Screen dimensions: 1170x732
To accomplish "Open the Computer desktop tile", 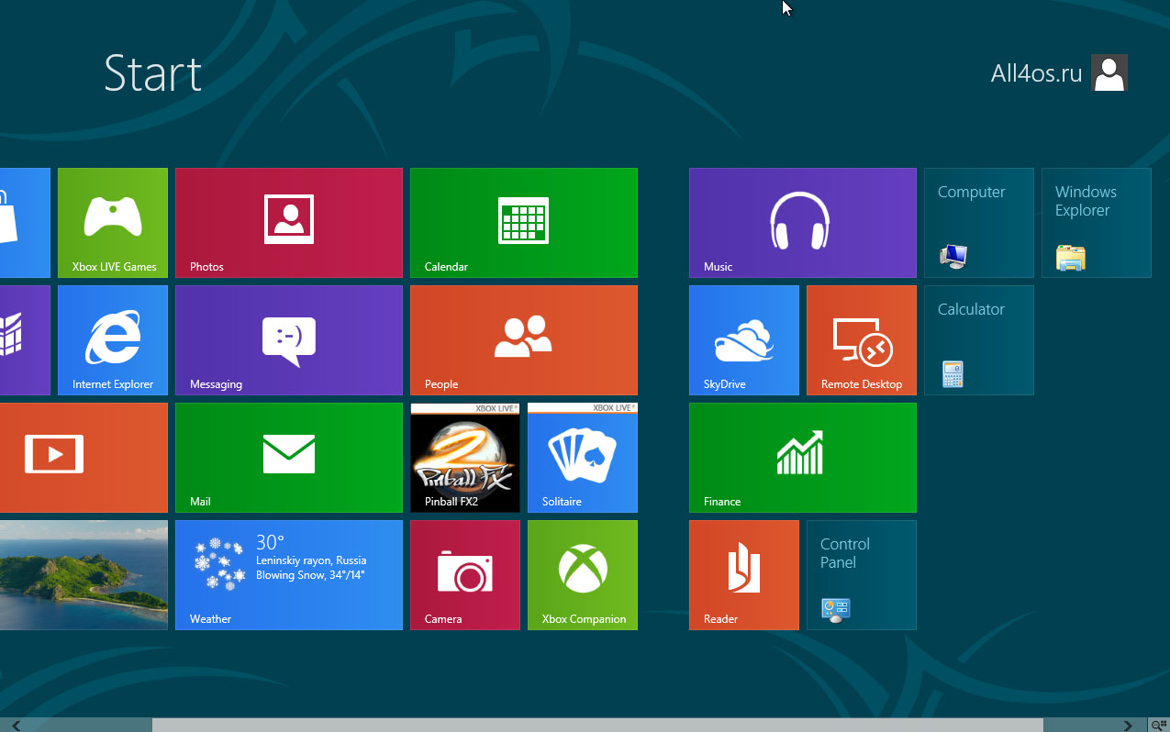I will click(x=979, y=223).
